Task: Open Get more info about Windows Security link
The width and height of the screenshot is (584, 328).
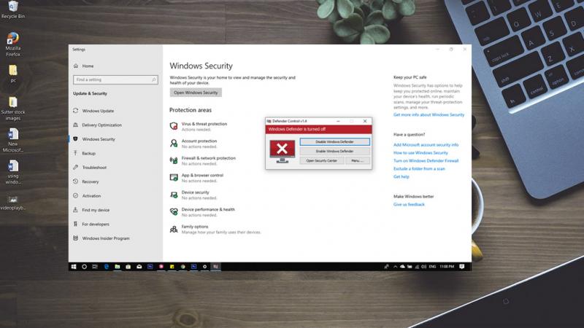Action: coord(429,115)
